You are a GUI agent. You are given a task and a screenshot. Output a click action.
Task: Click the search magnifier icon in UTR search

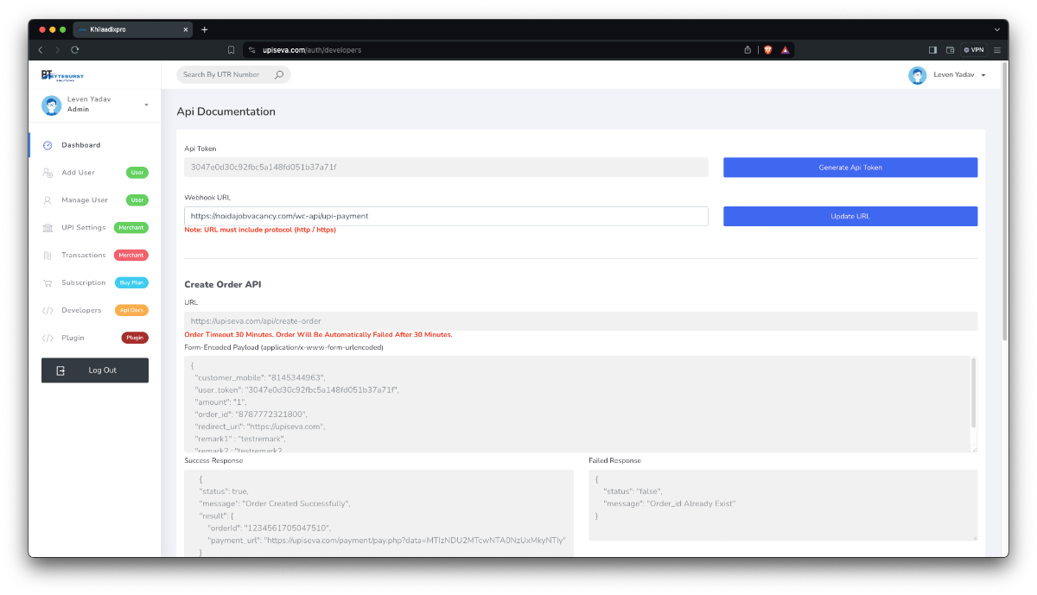click(x=278, y=75)
